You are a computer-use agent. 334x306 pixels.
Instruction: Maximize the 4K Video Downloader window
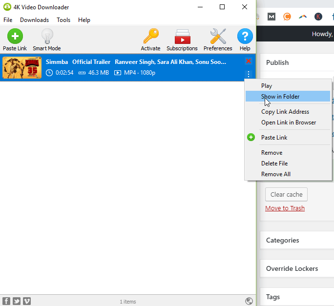click(222, 7)
